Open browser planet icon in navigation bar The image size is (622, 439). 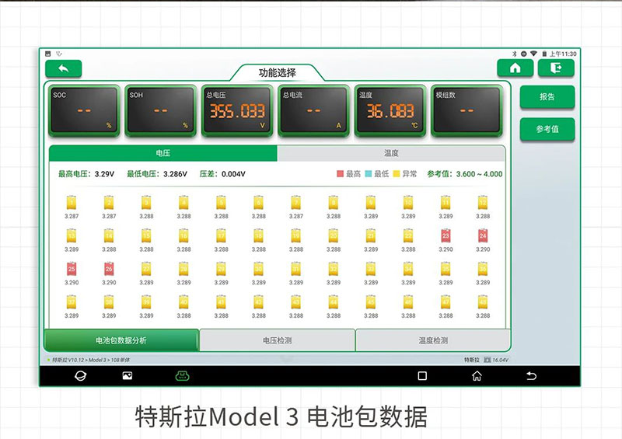[81, 375]
